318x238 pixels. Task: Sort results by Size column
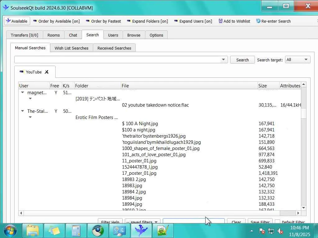[268, 86]
